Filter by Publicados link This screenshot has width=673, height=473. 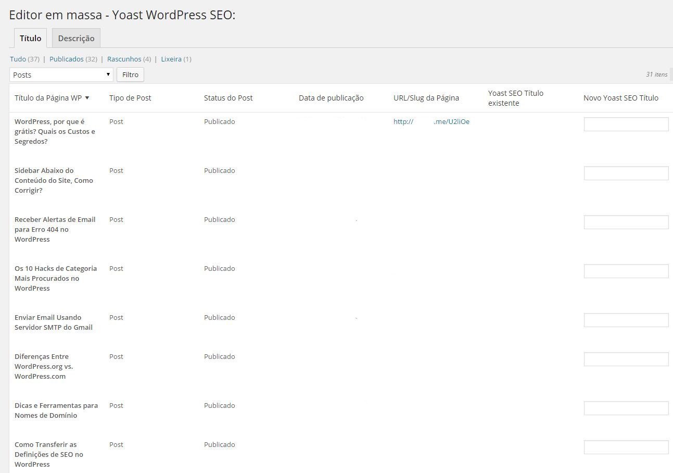[67, 59]
